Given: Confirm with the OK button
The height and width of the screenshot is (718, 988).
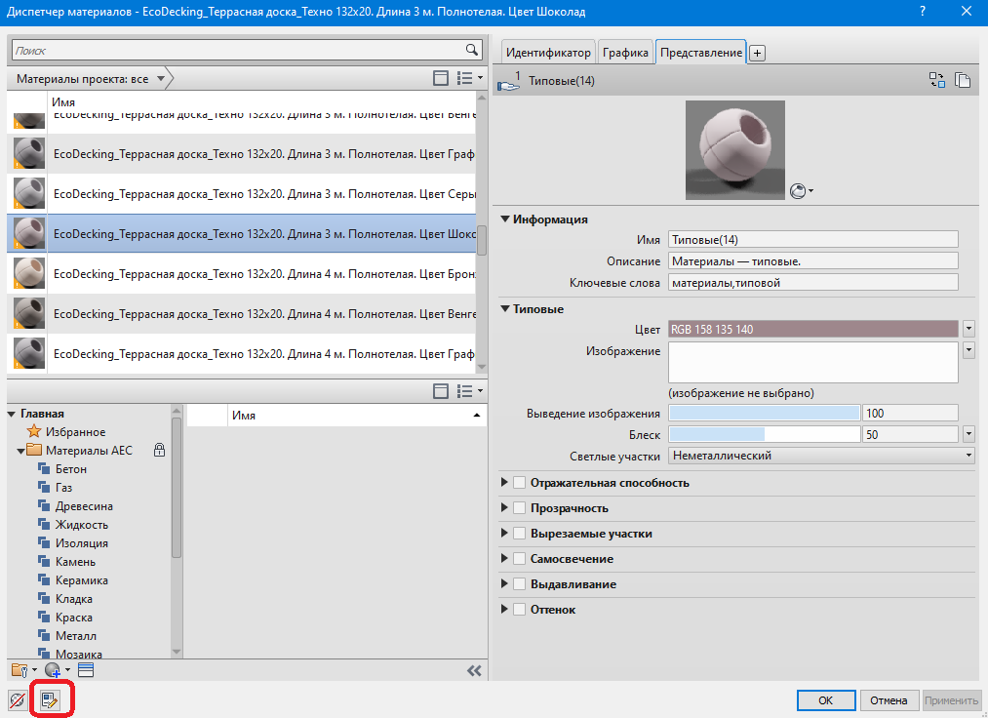Looking at the screenshot, I should click(x=825, y=699).
